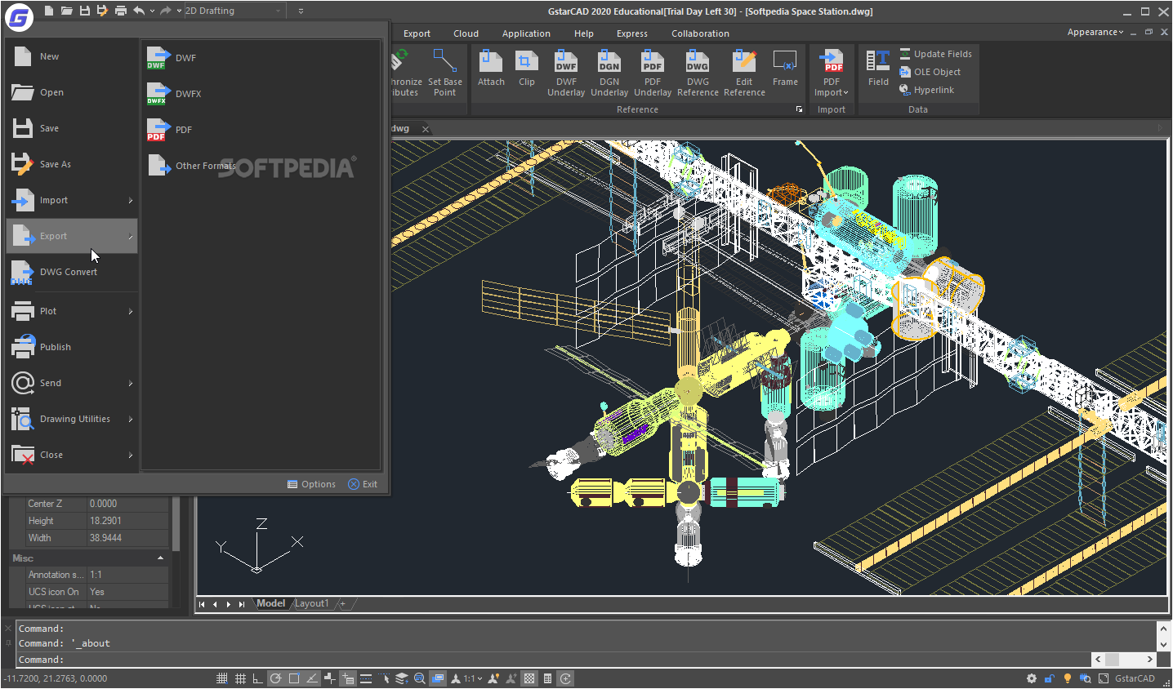Click the Height value 18.2901 field
Screen dimensions: 1173x689
[127, 521]
